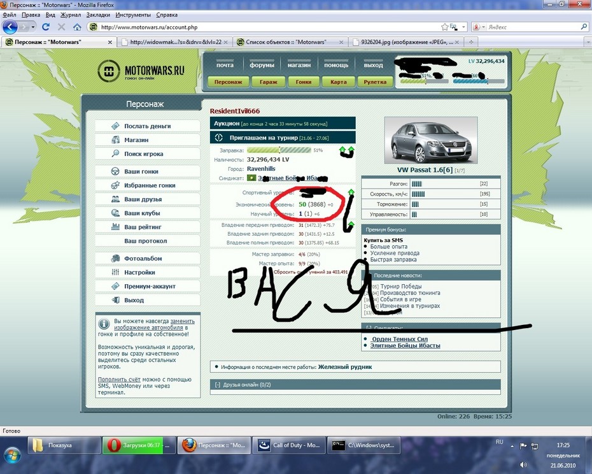Click the bar chart icon for 'Ваш рейтинг'

[115, 227]
